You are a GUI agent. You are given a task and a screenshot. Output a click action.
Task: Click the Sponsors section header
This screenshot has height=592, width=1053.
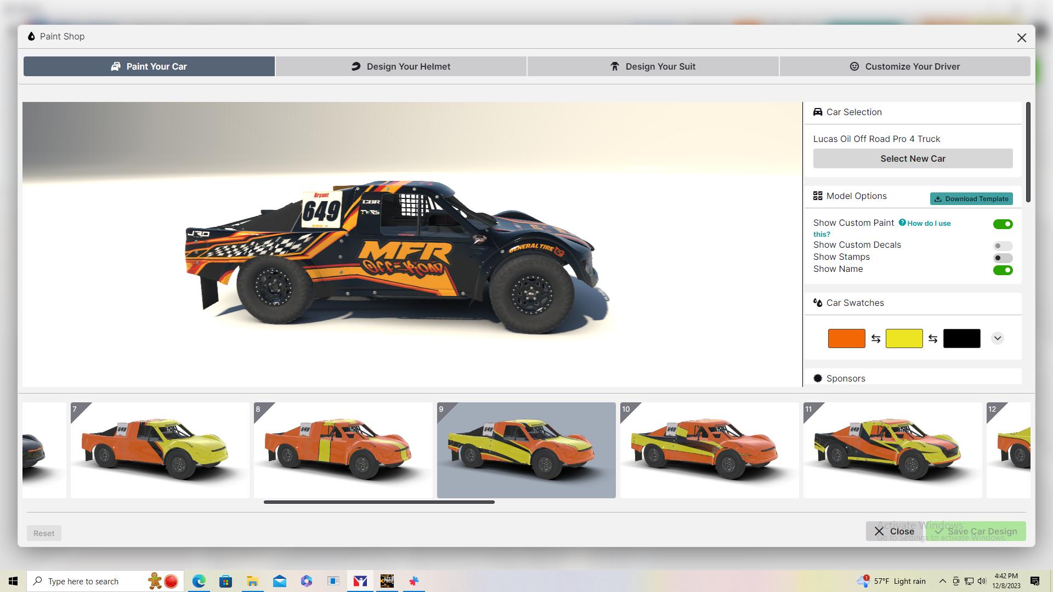pos(913,378)
